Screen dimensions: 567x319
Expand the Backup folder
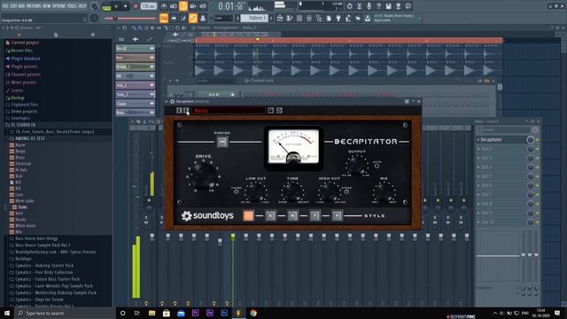point(18,97)
